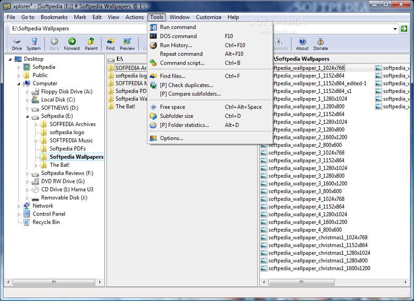Click the Check duplicates icon in the menu
This screenshot has height=301, width=414.
(153, 85)
